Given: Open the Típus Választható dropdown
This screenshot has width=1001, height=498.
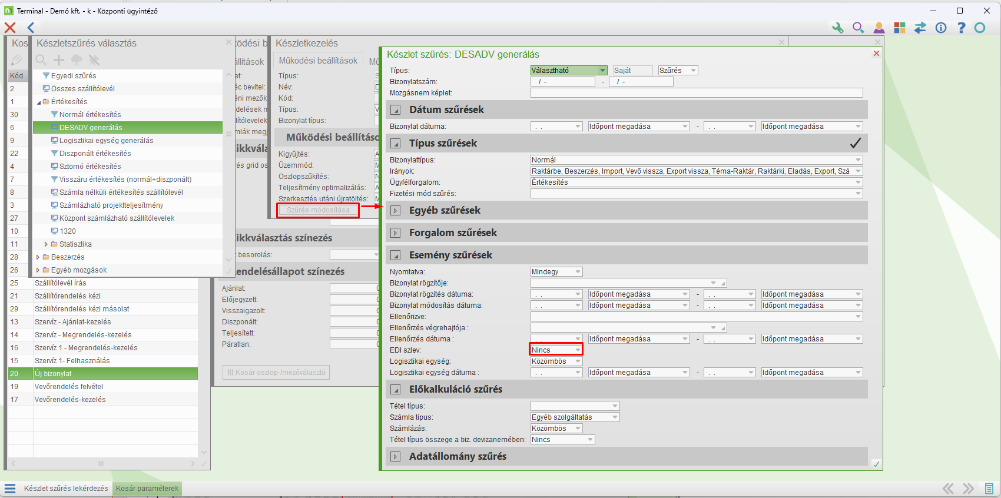Looking at the screenshot, I should [602, 71].
